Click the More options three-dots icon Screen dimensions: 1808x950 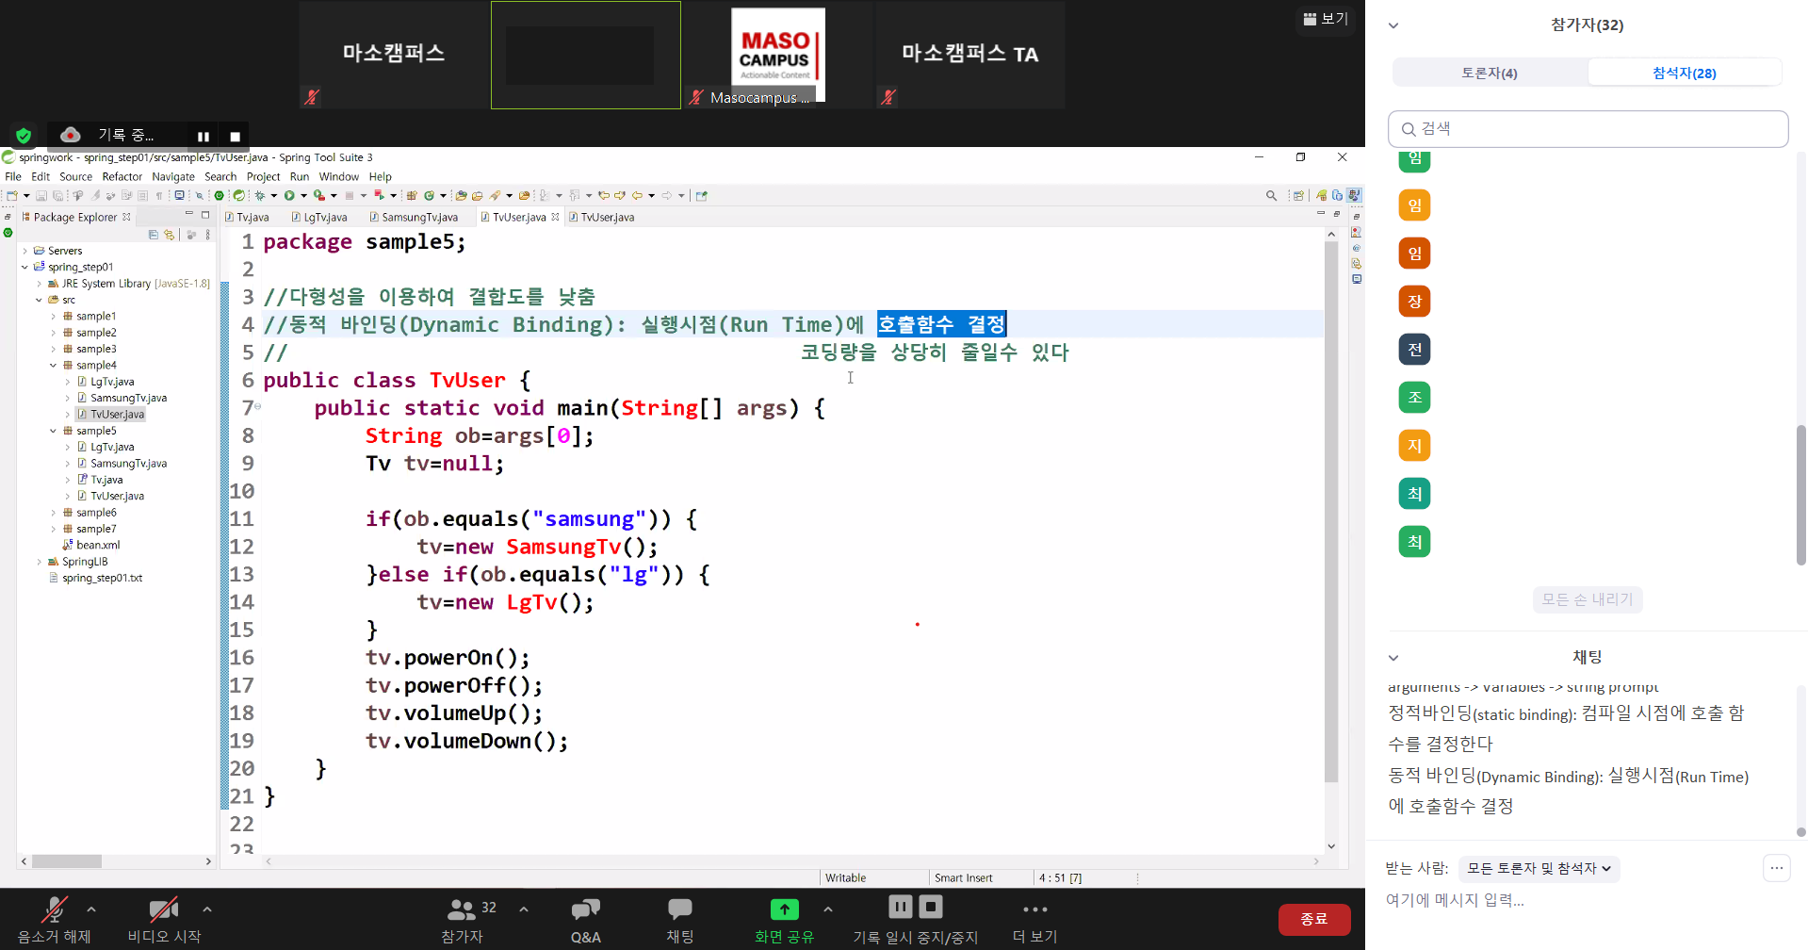tap(1034, 909)
